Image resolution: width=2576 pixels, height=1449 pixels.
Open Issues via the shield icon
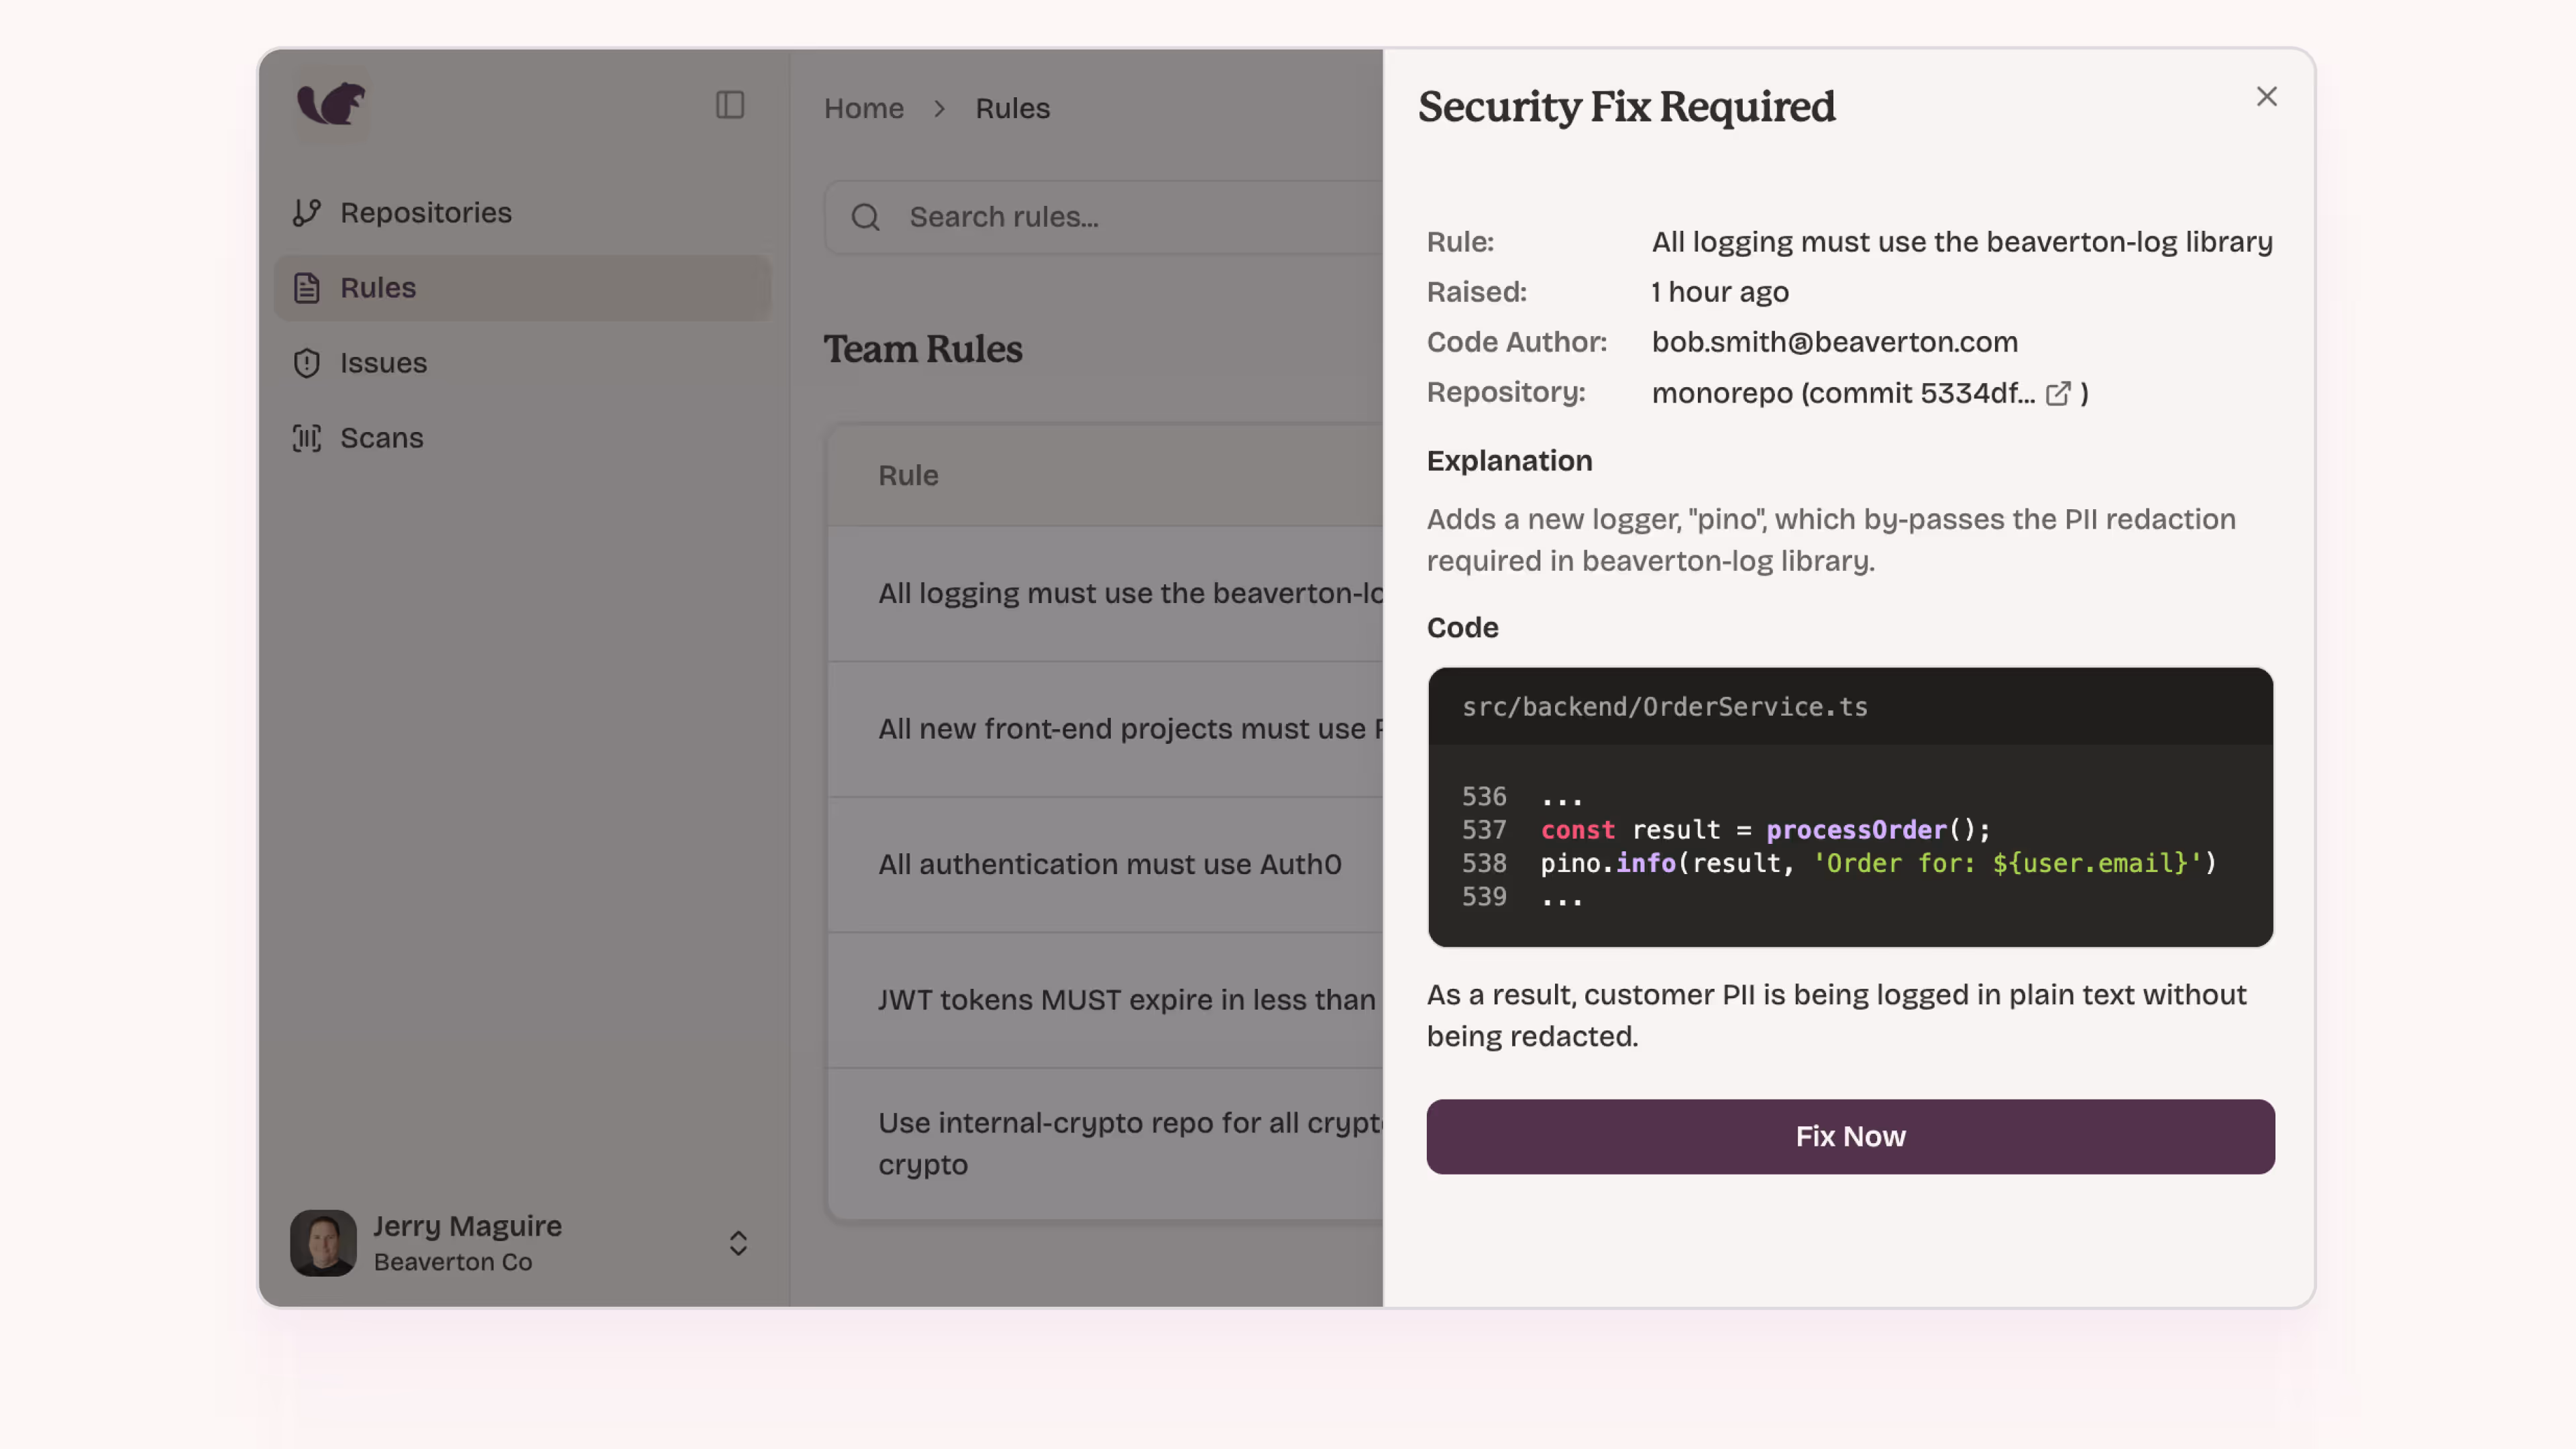306,362
